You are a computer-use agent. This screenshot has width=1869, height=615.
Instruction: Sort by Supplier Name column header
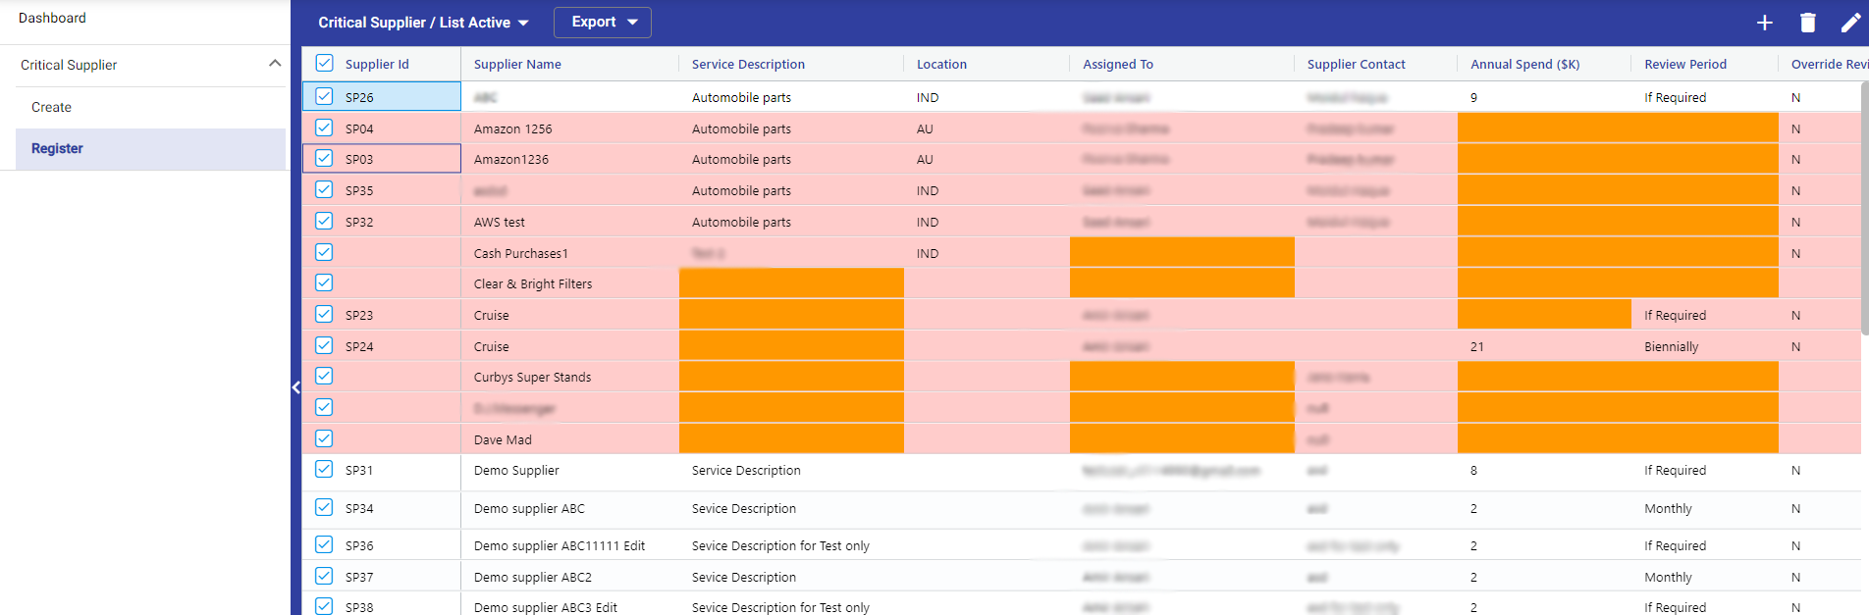tap(517, 64)
